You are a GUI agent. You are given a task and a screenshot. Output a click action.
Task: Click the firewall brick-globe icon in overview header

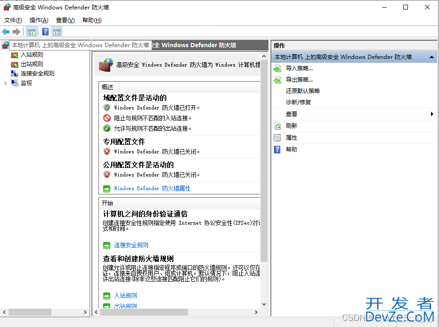106,65
